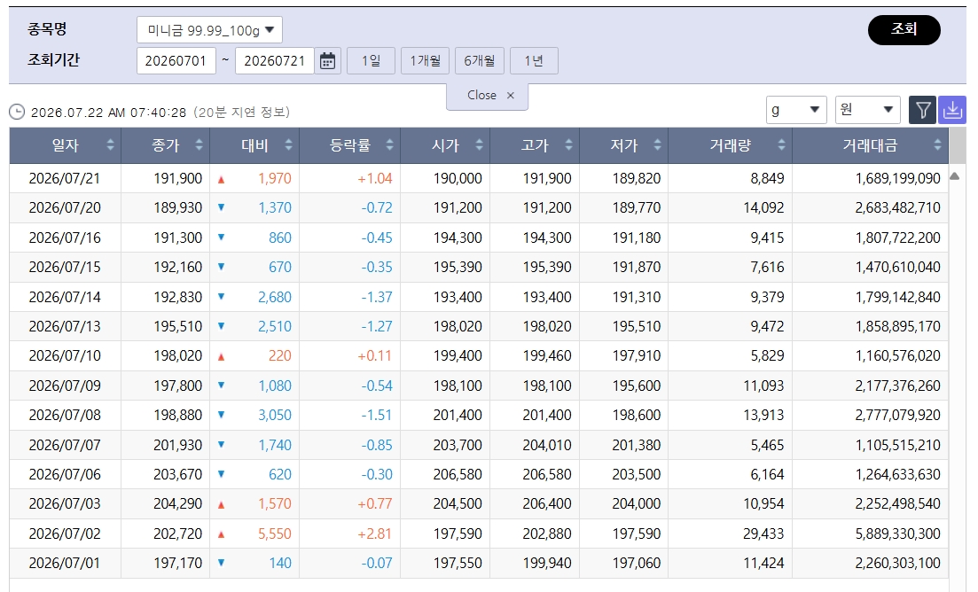This screenshot has height=592, width=978.
Task: Click the 2026/07/06 date cell
Action: 65,474
